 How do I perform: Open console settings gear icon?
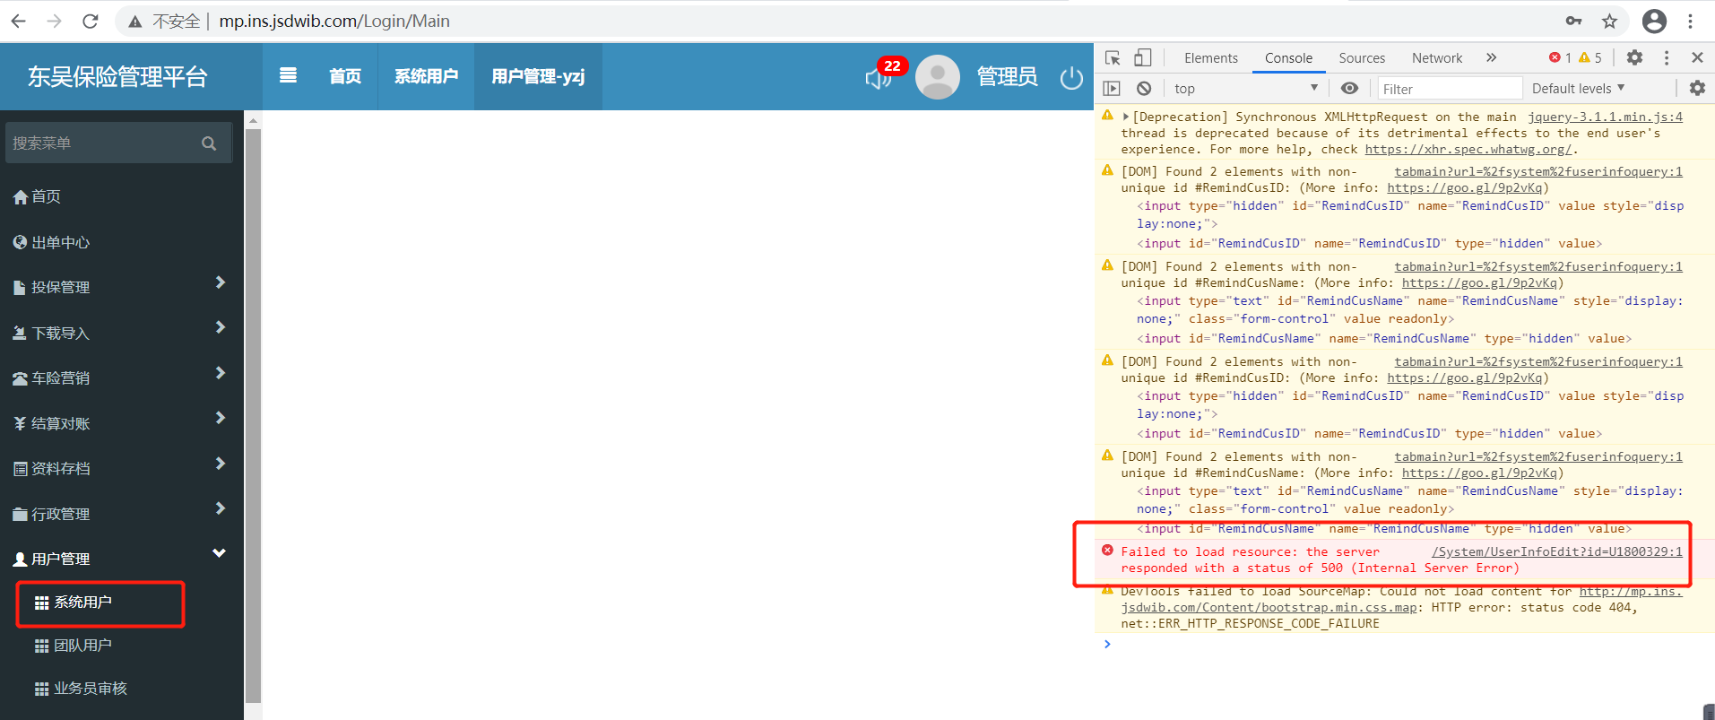point(1697,89)
